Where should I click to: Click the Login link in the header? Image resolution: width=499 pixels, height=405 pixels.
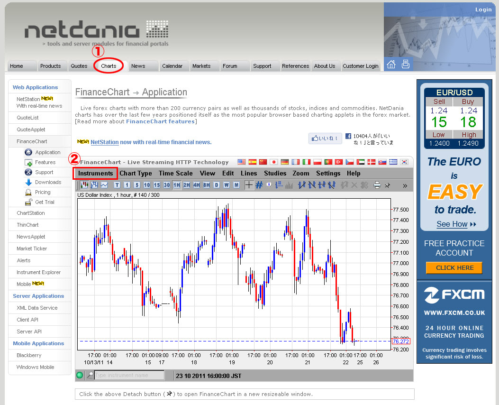483,9
